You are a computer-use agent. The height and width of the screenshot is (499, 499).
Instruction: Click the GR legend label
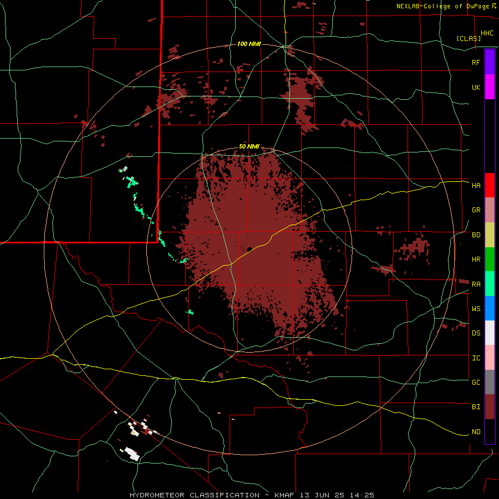[476, 210]
